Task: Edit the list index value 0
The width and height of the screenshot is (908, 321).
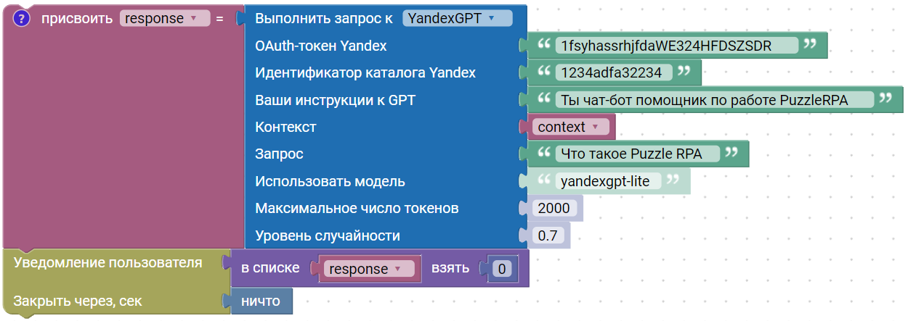Action: coord(502,270)
